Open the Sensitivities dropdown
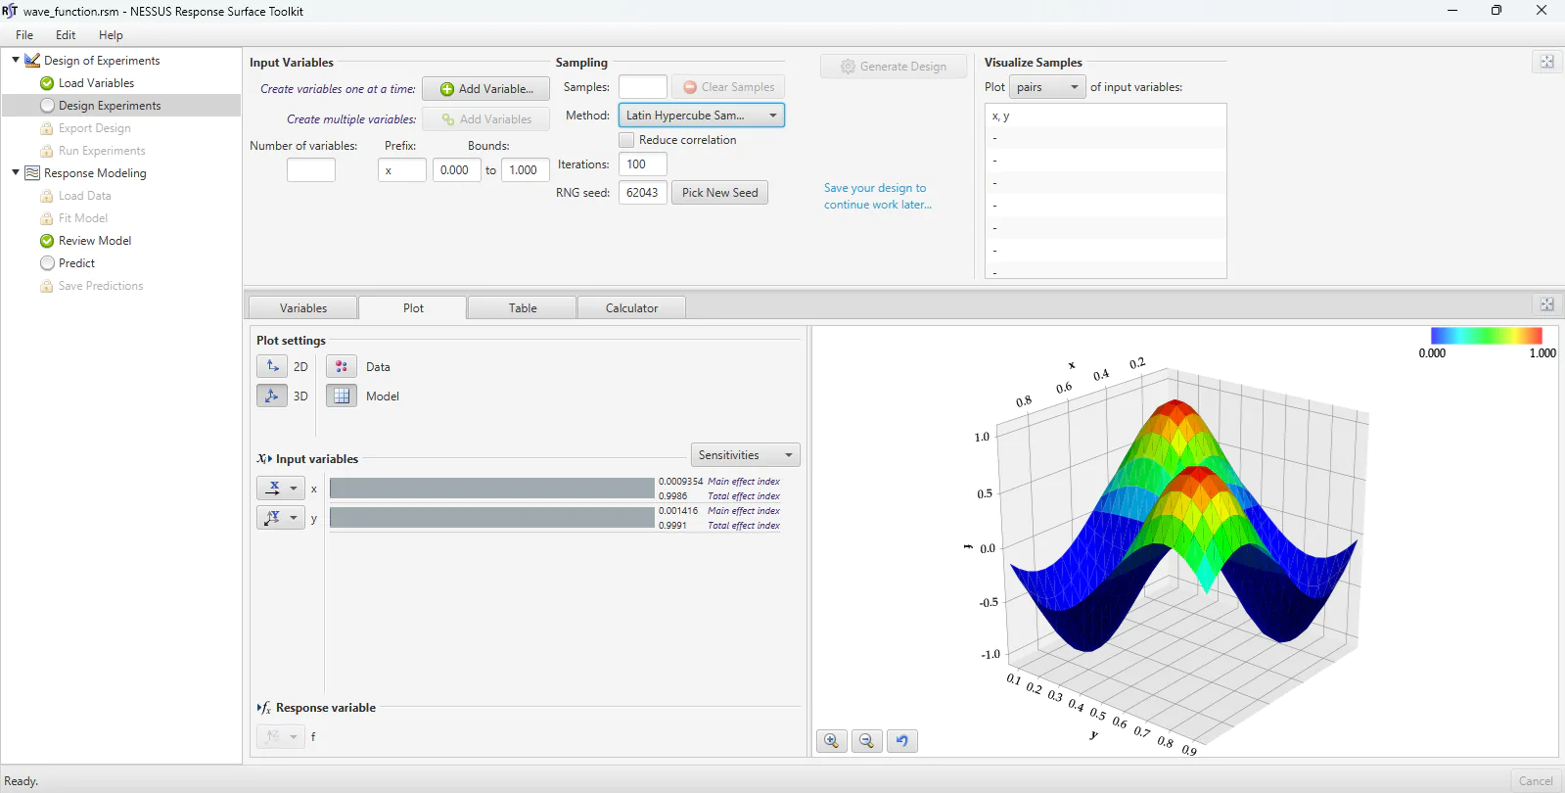This screenshot has width=1565, height=793. click(746, 455)
